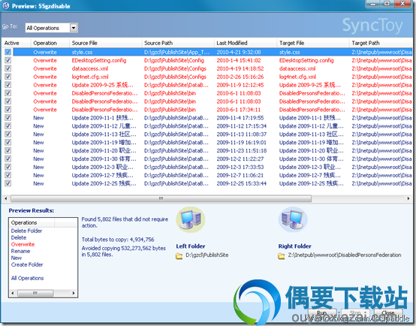This screenshot has height=326, width=416.
Task: Toggle Active checkbox for Update 2009-11-12 row
Action: coord(8,126)
